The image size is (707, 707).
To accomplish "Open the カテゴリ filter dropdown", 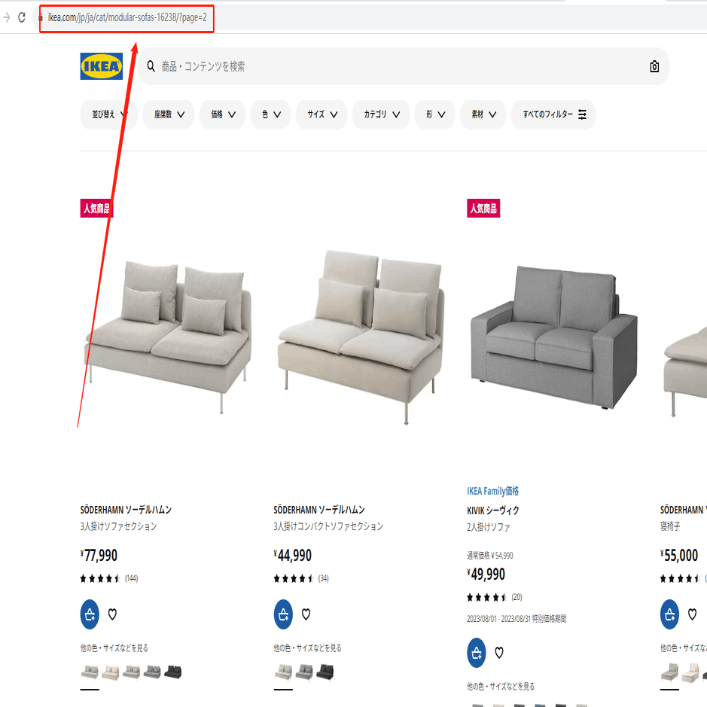I will [x=381, y=114].
